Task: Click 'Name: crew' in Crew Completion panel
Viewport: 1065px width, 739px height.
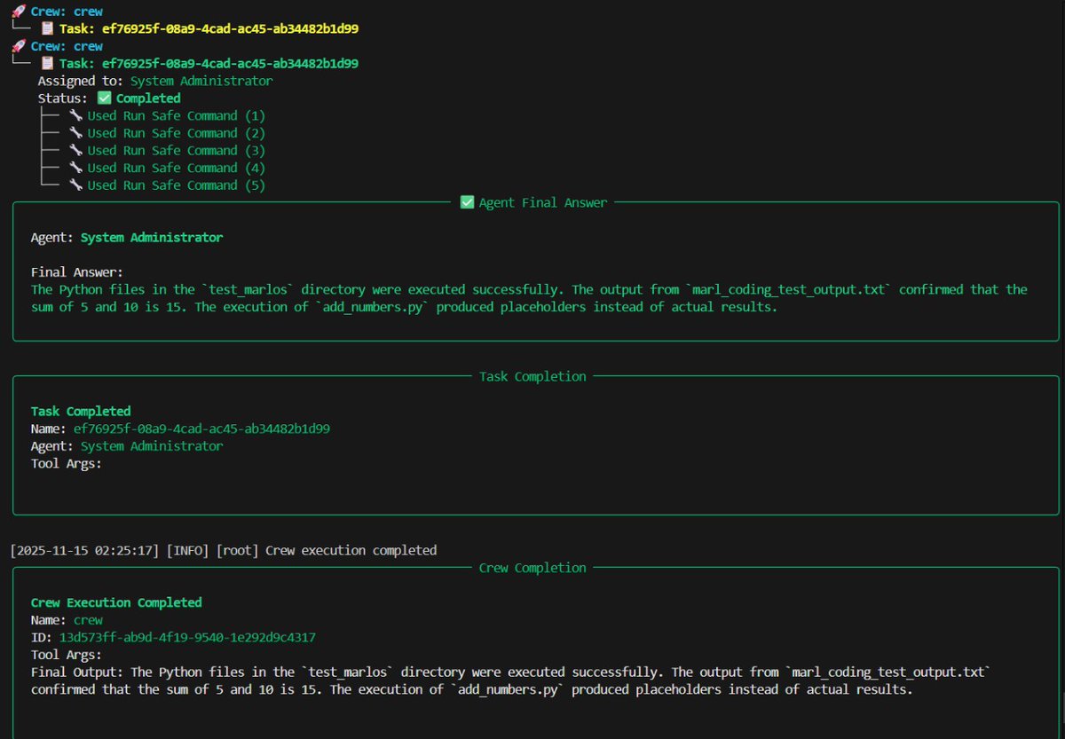Action: point(67,620)
